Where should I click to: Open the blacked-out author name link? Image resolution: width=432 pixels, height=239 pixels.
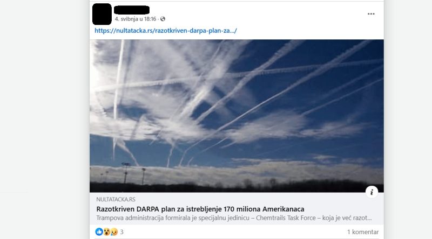(x=132, y=10)
